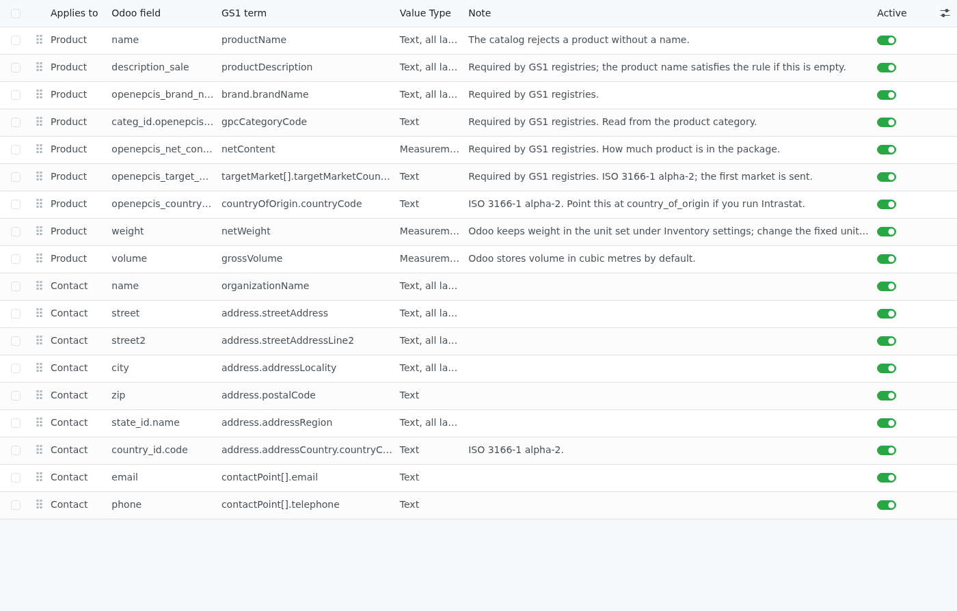Select the checkbox for contactPoint[].telephone row
This screenshot has width=957, height=611.
pyautogui.click(x=16, y=505)
